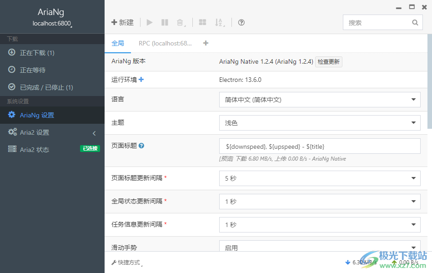Minimize the AriaNg window

[399, 8]
